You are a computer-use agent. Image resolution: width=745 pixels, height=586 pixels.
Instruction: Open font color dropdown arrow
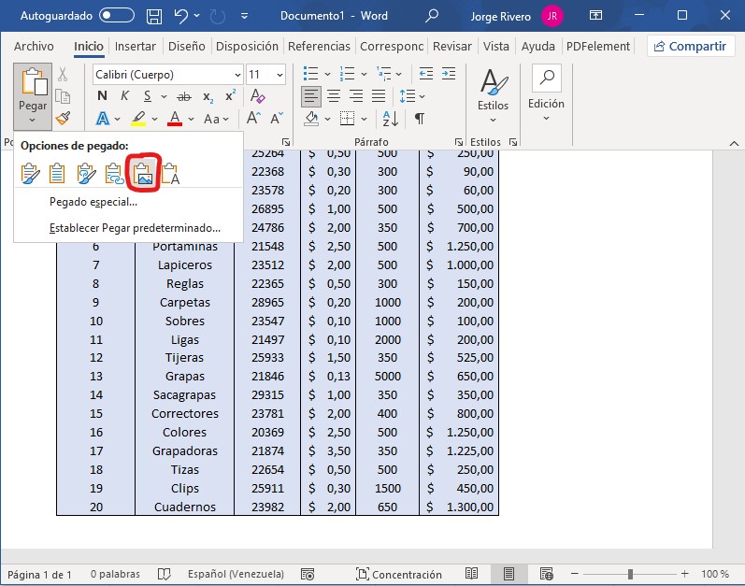(x=191, y=119)
